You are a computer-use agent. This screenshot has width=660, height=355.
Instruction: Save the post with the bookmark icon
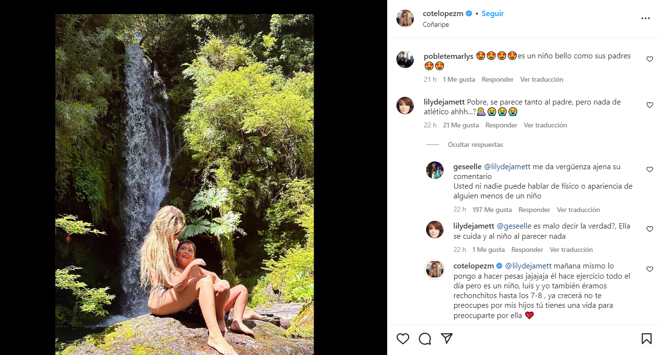646,338
